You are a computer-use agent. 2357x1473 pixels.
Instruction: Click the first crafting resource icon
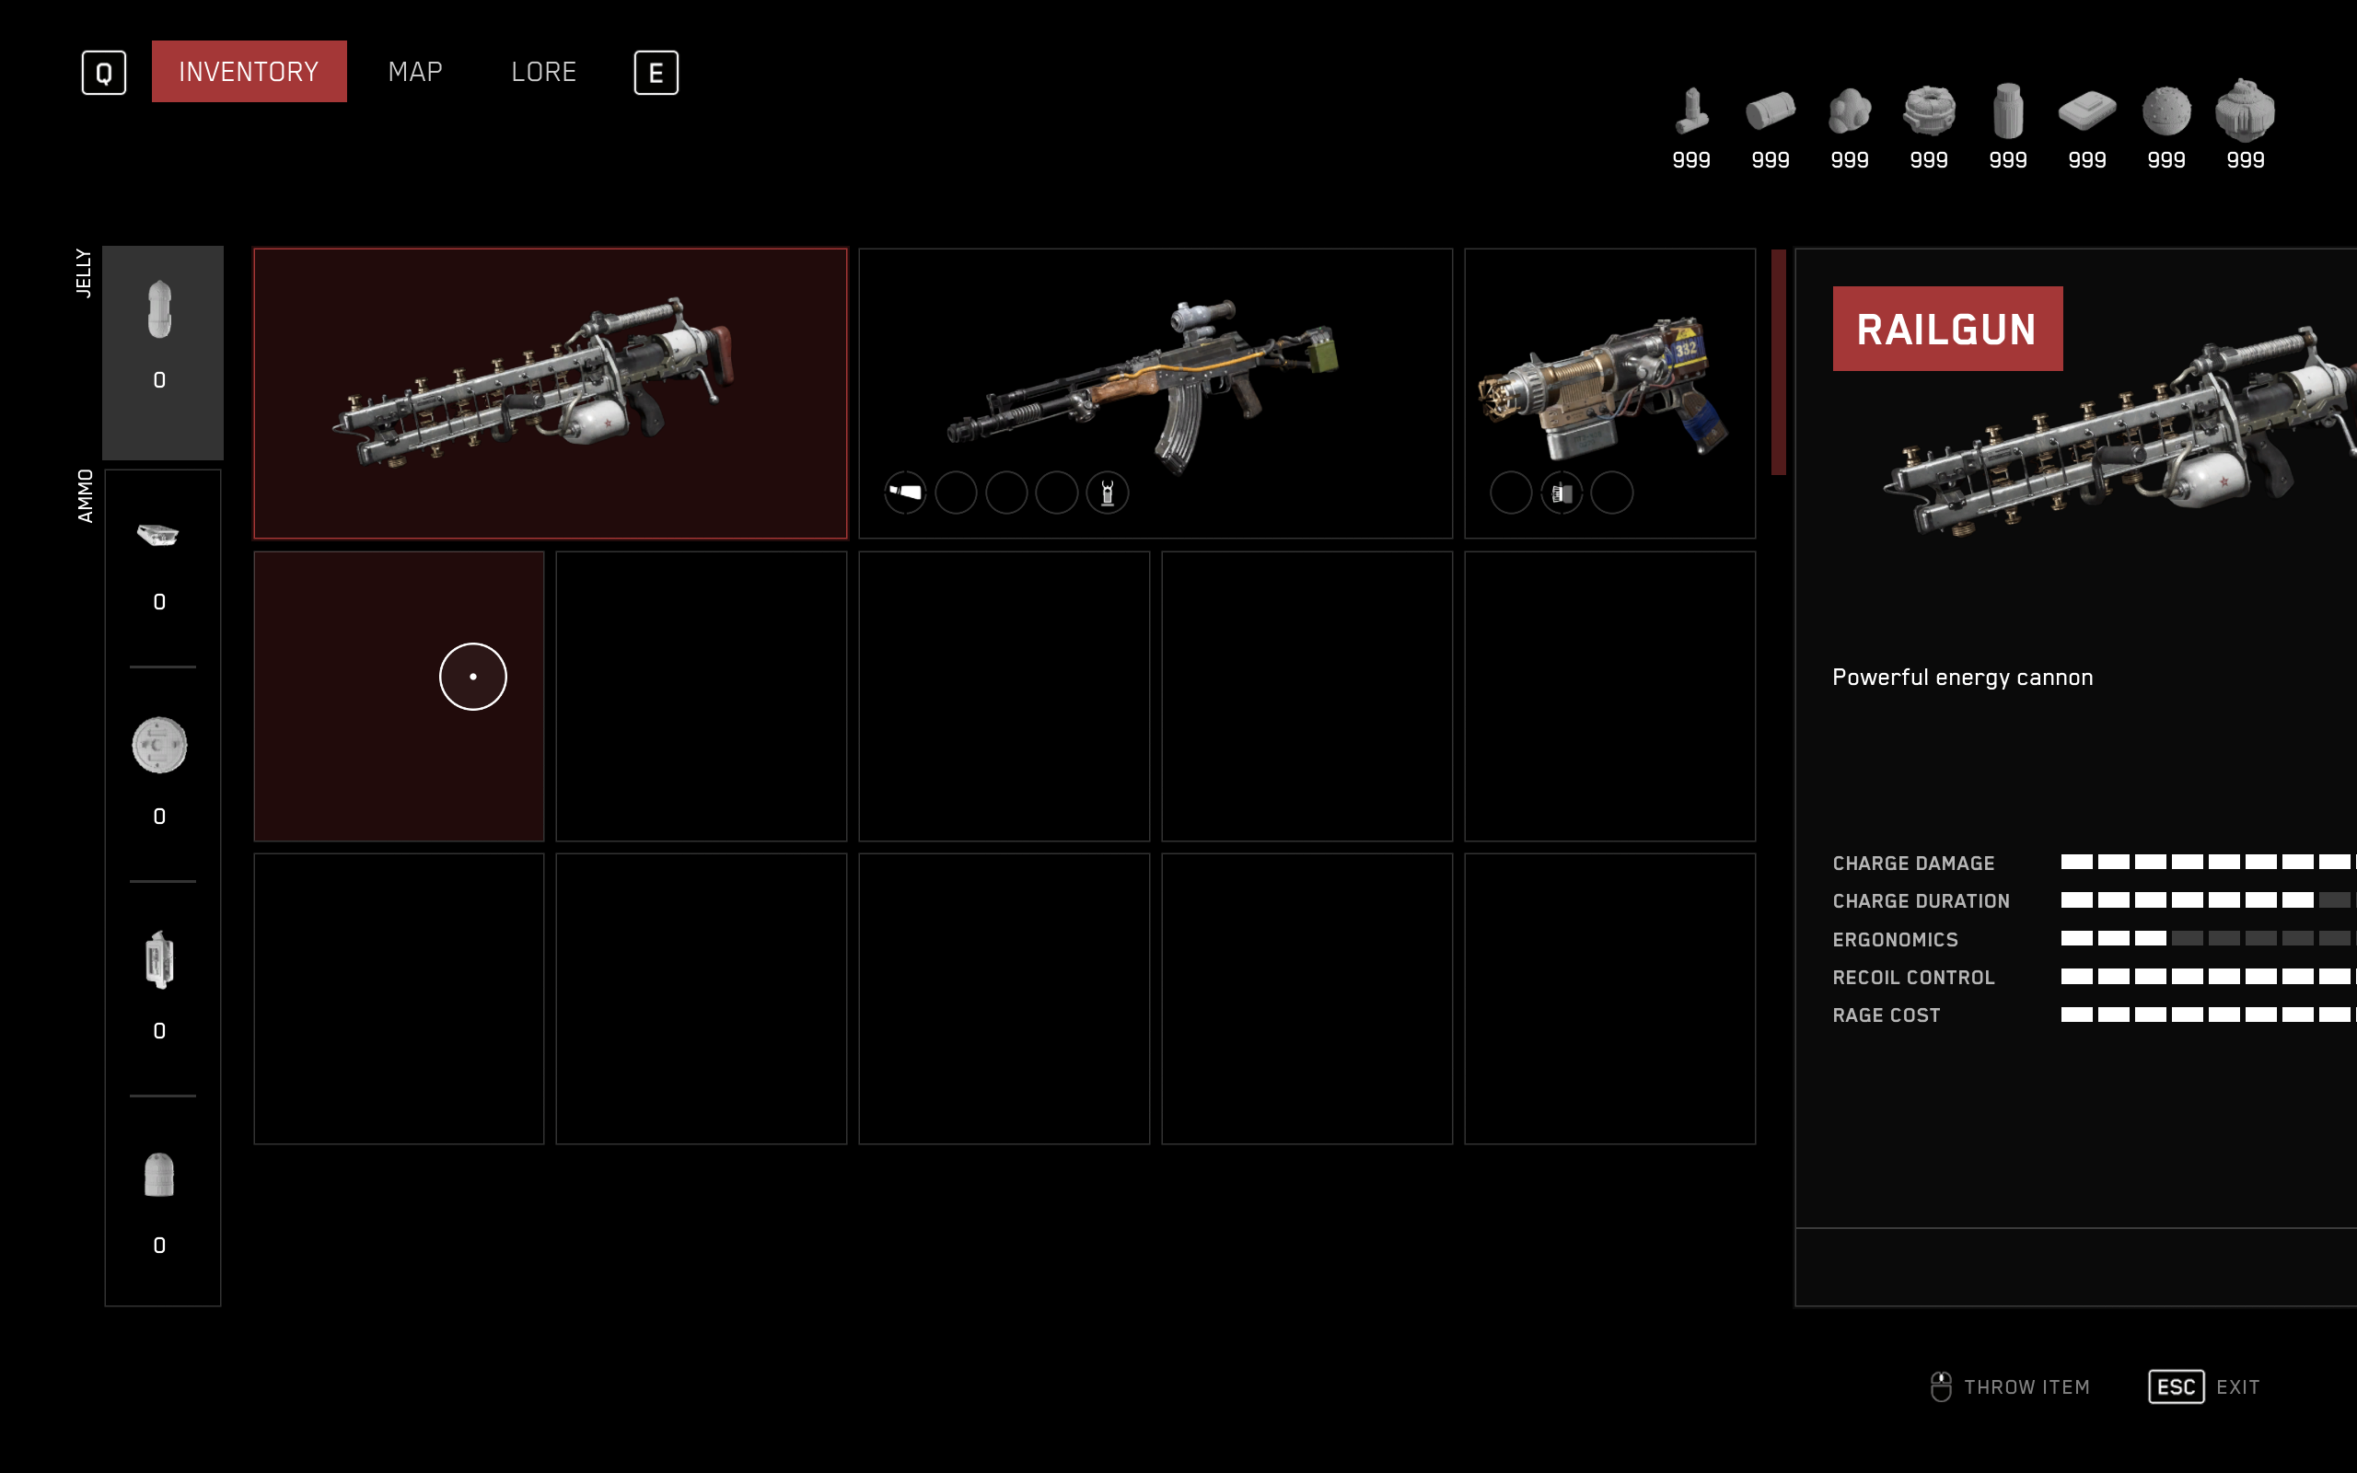coord(1691,111)
